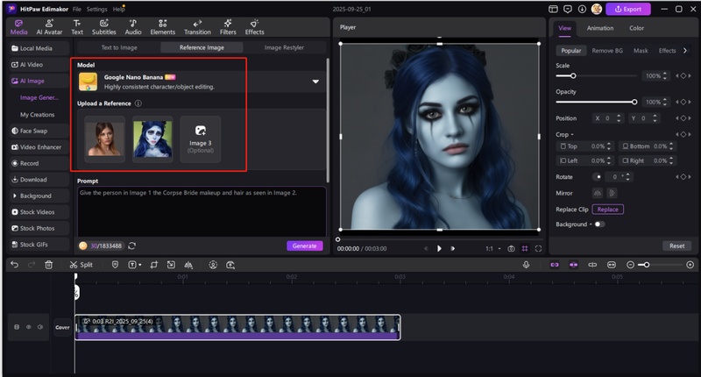
Task: Open the user account avatar
Action: (x=597, y=9)
